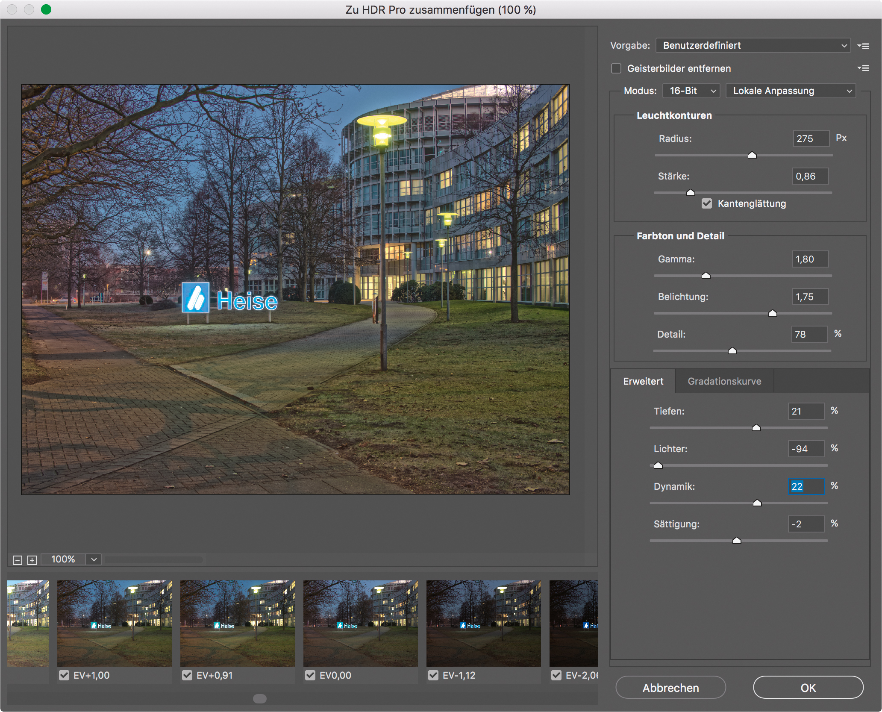Toggle the EV-1,12 exposure checkbox
This screenshot has width=882, height=712.
click(x=433, y=675)
